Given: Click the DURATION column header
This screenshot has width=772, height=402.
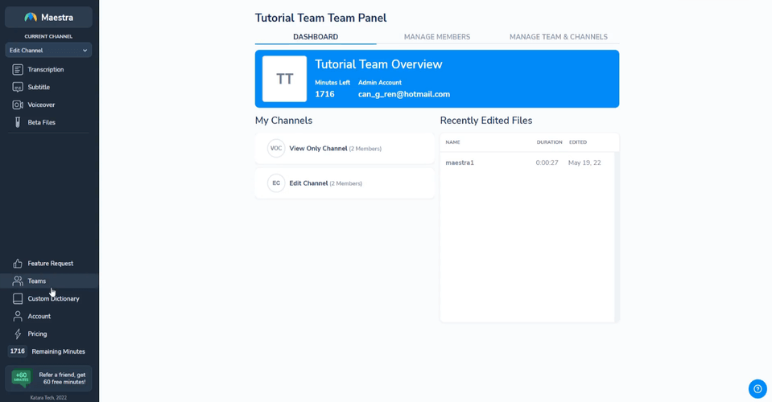Looking at the screenshot, I should tap(550, 142).
